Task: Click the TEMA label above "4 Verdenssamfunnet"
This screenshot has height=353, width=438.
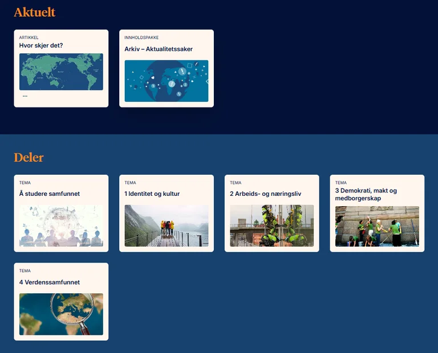Action: point(25,271)
